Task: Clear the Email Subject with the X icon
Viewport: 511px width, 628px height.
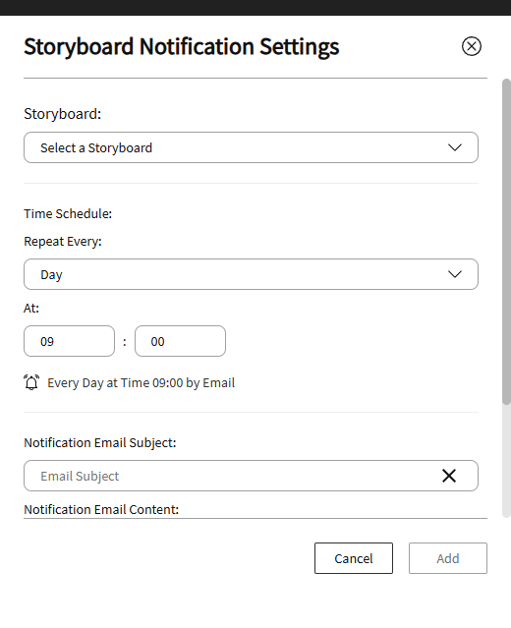Action: click(449, 476)
